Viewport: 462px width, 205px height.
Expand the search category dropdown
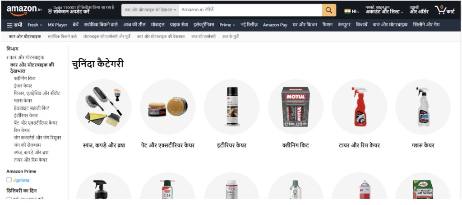[150, 10]
